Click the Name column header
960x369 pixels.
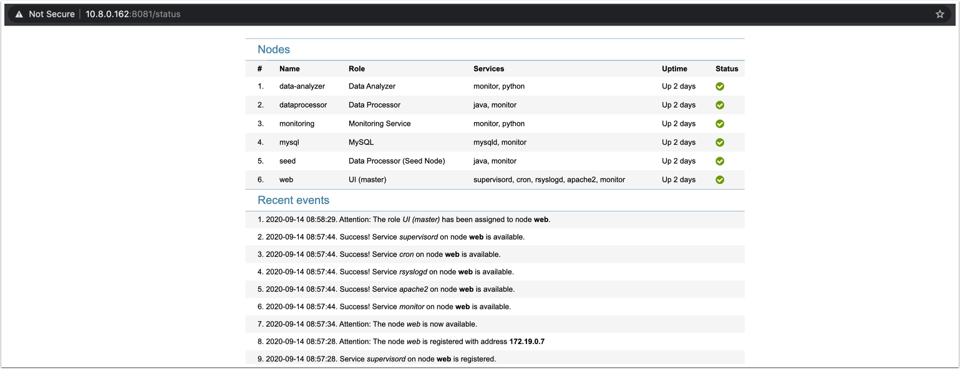tap(289, 69)
